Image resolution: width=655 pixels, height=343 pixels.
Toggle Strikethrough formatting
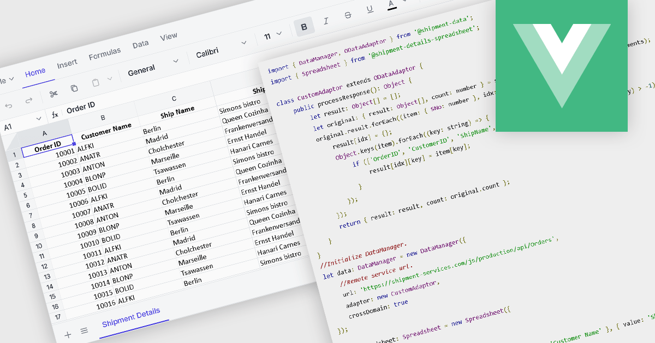pos(348,15)
